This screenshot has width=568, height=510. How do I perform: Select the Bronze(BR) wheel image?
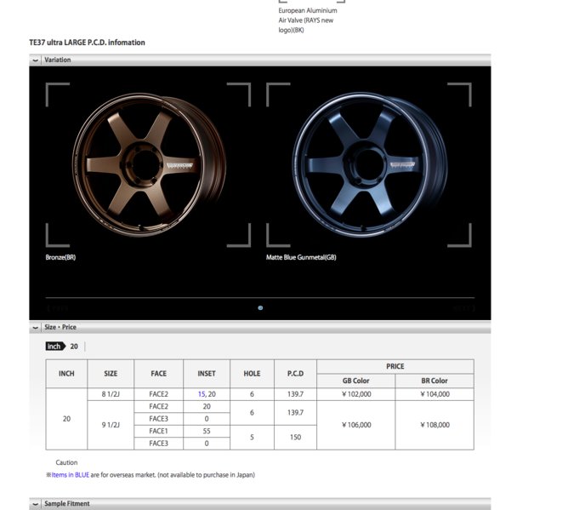(x=149, y=165)
